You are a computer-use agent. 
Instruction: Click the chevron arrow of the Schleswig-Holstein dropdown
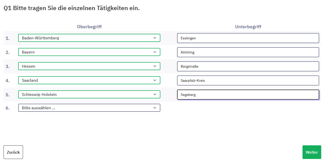click(155, 94)
